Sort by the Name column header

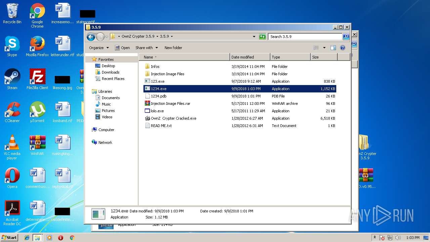(x=184, y=57)
